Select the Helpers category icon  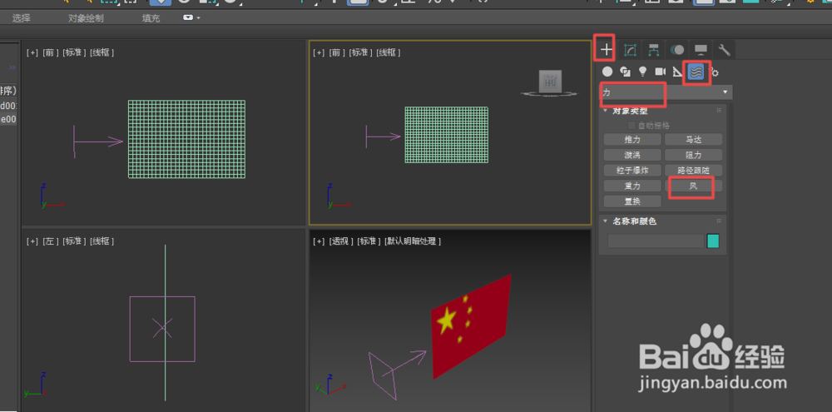click(x=677, y=72)
